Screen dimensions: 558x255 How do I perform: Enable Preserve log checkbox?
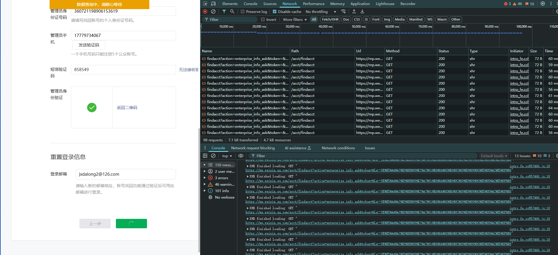pyautogui.click(x=243, y=12)
